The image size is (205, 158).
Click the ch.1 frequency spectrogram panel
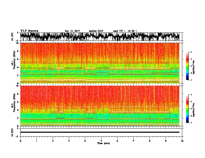[100, 63]
